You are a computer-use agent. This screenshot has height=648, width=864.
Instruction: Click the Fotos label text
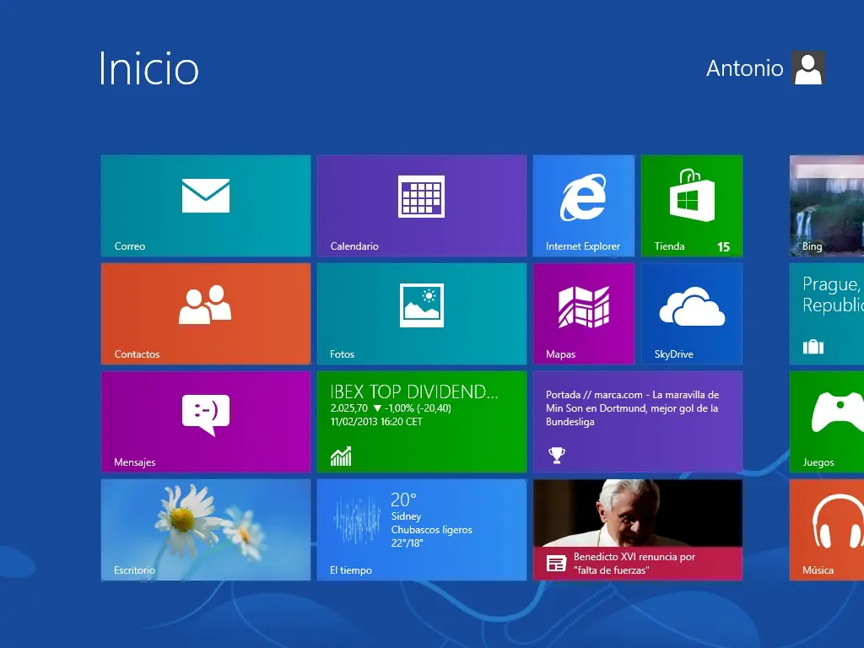point(343,354)
